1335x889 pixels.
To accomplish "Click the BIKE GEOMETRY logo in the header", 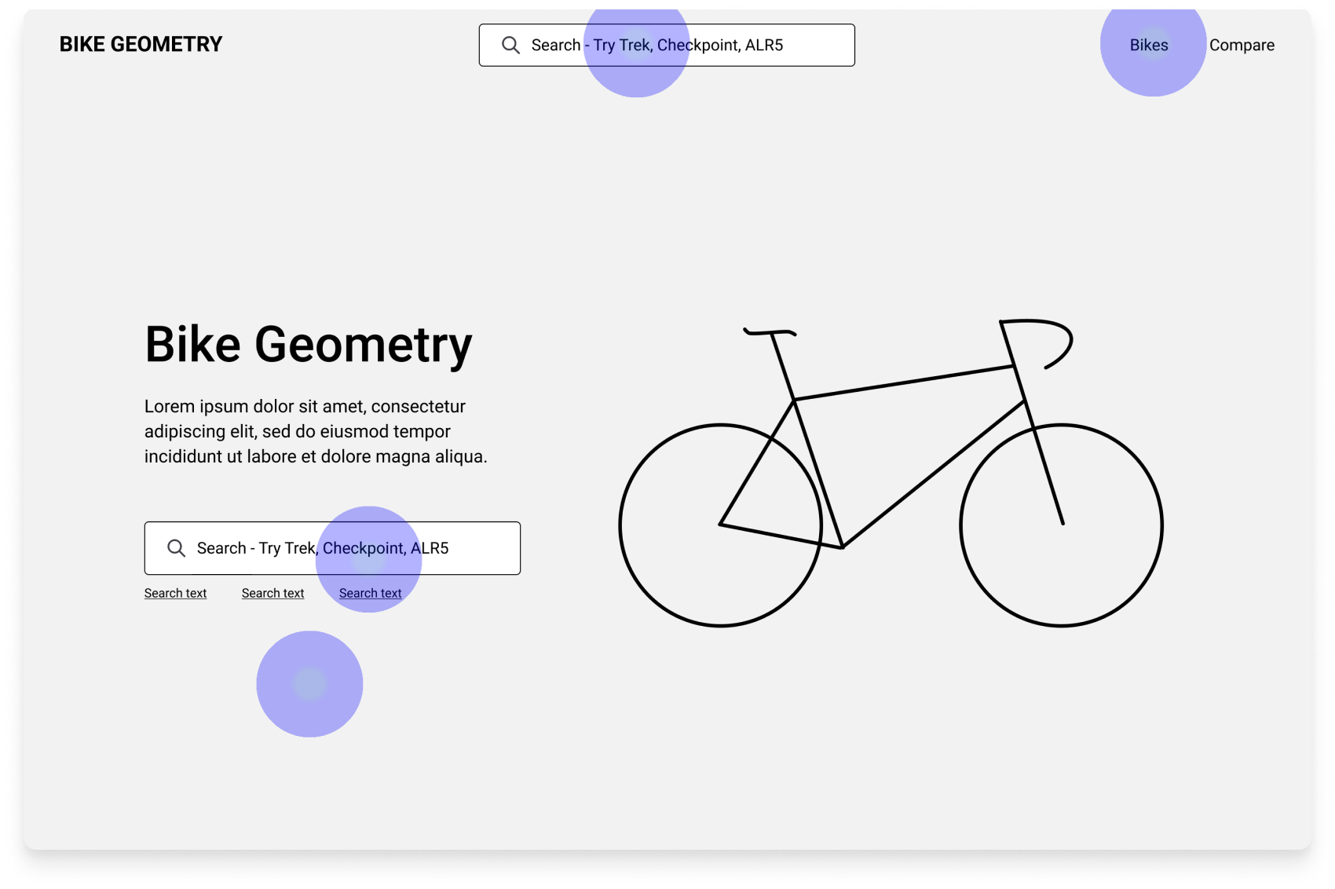I will tap(141, 45).
